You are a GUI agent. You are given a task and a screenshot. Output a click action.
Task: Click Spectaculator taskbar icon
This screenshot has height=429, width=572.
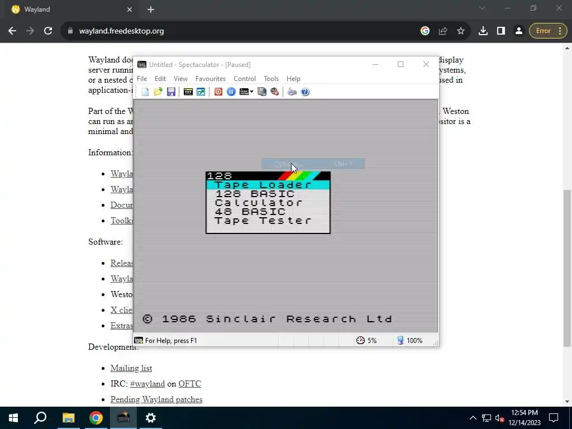point(123,418)
